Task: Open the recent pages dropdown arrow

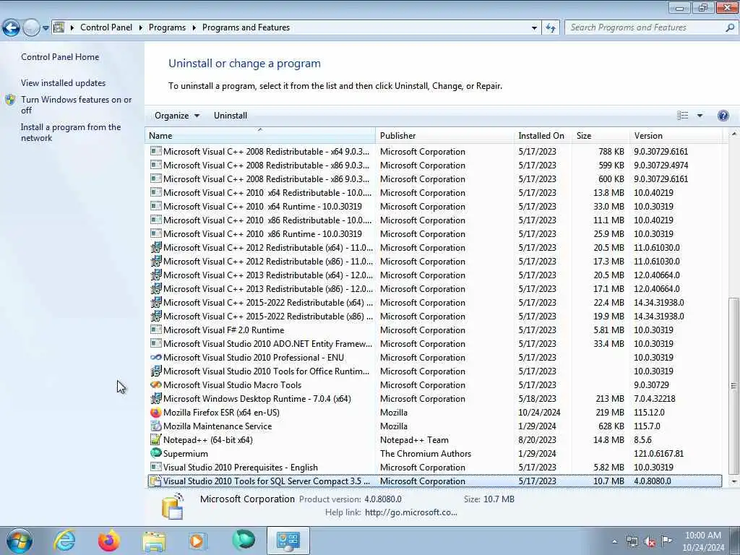Action: [46, 28]
